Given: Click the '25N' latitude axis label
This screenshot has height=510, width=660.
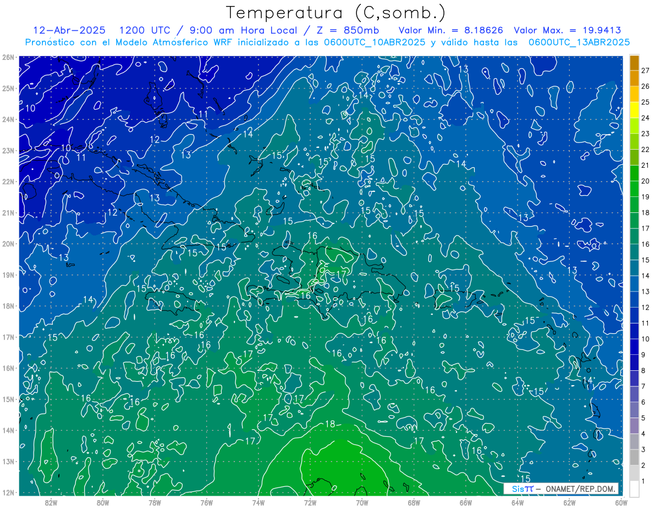Looking at the screenshot, I should click(x=8, y=88).
